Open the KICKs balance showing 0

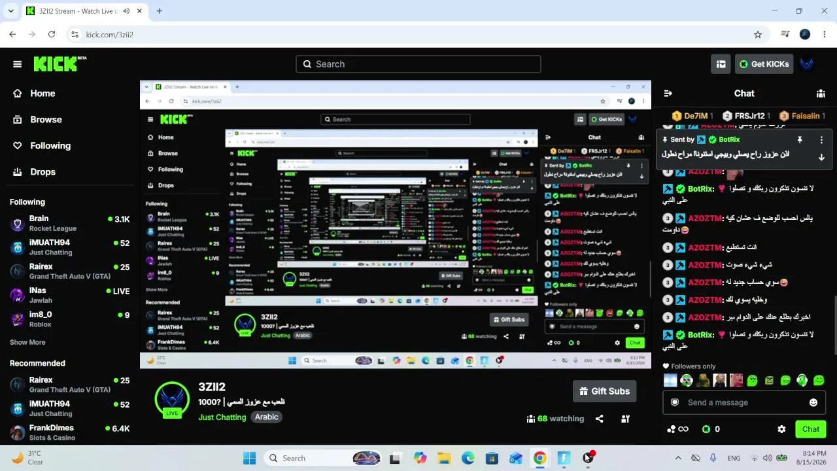pos(711,429)
